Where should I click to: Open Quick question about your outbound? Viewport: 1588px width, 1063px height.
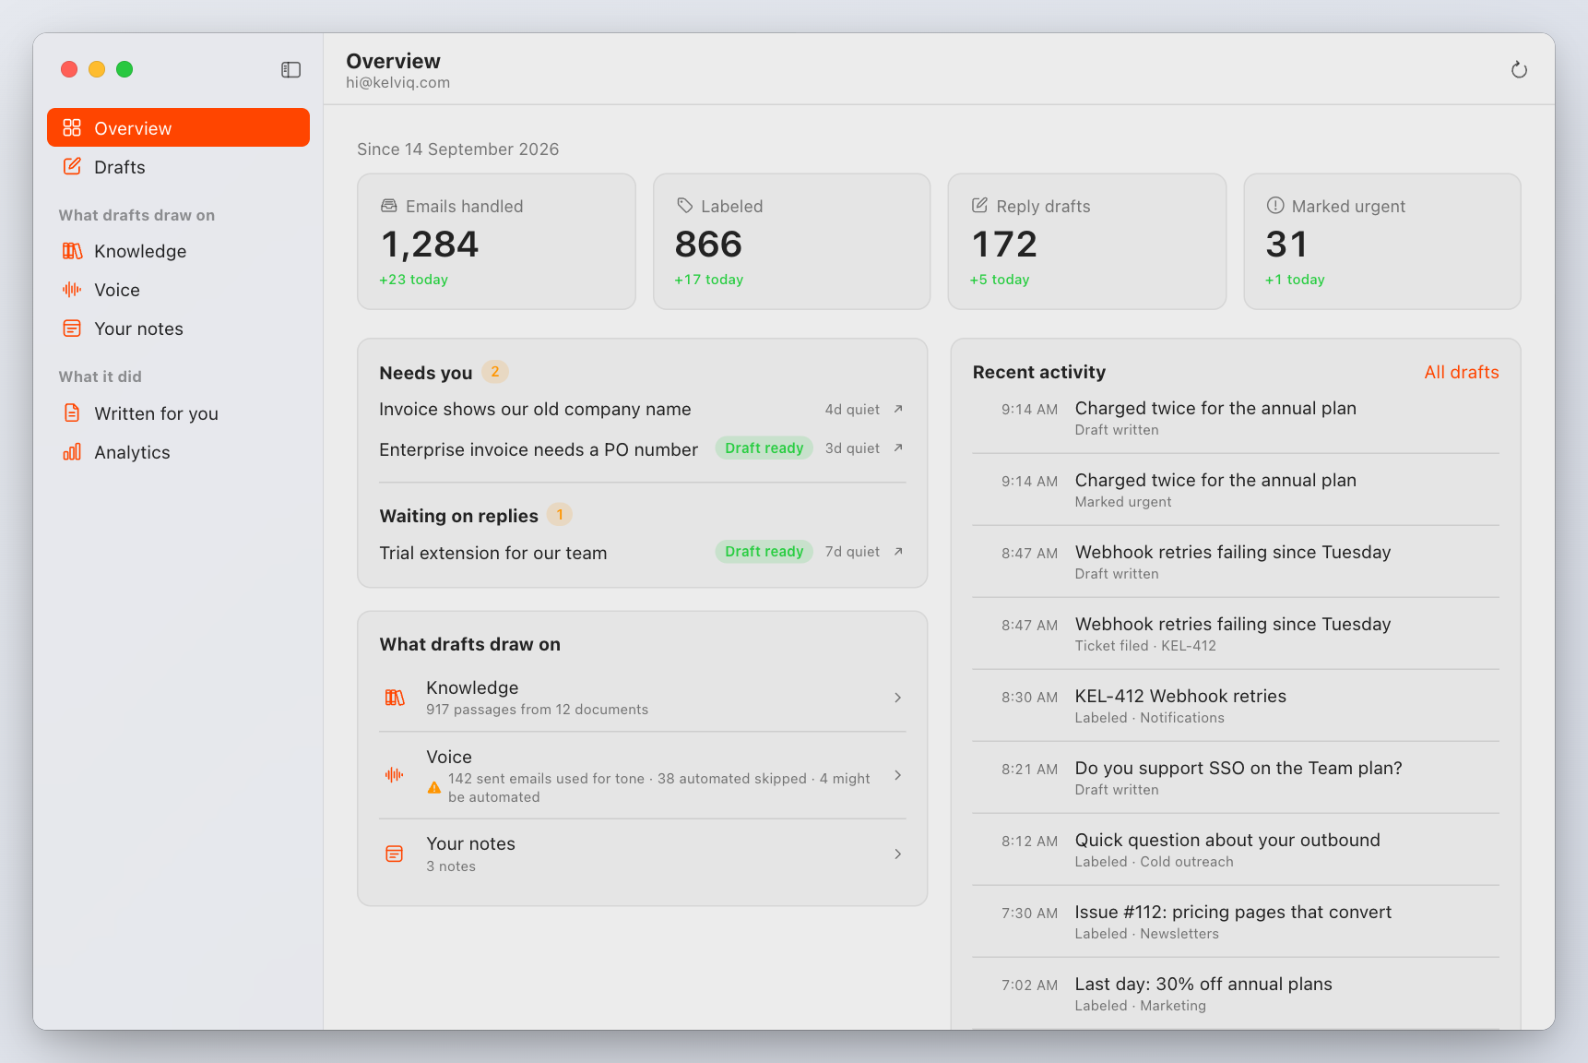(x=1236, y=850)
